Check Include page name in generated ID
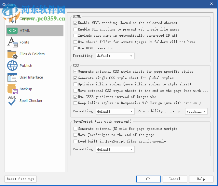 point(75,35)
